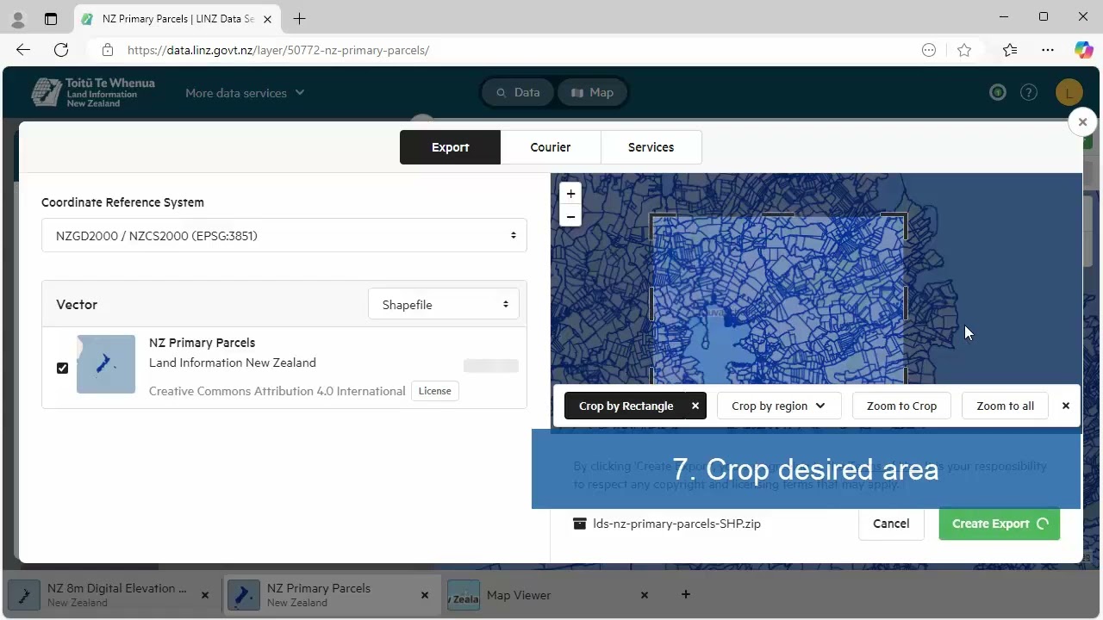Cancel the export
1103x620 pixels.
pos(891,524)
